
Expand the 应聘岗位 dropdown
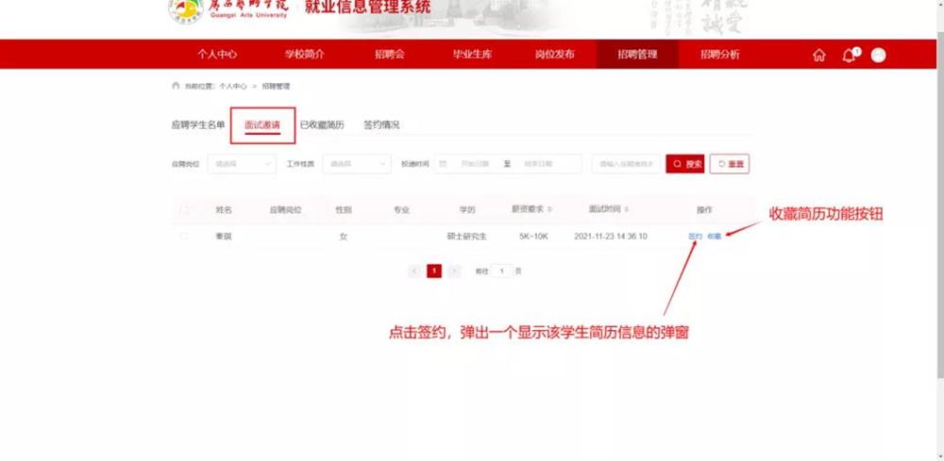coord(242,163)
